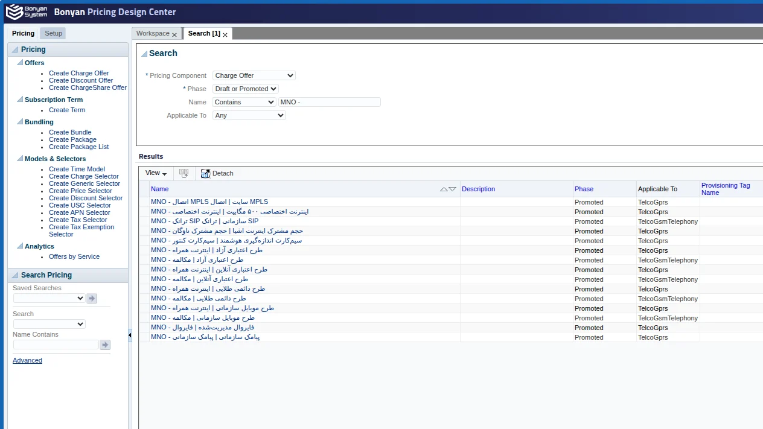Image resolution: width=763 pixels, height=429 pixels.
Task: Open the Create Charge Offer link
Action: coord(79,73)
